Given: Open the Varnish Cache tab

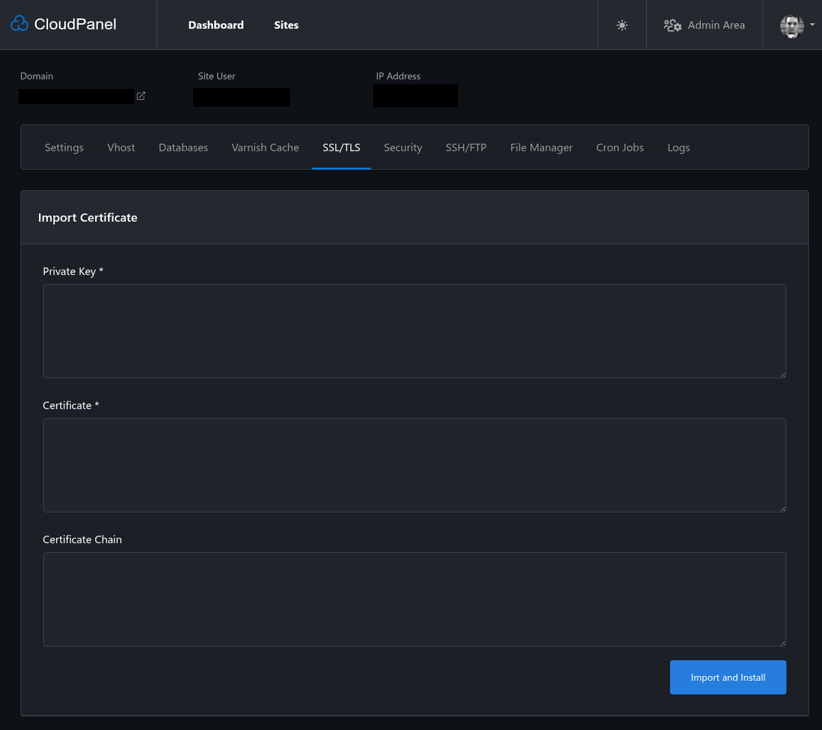Looking at the screenshot, I should [265, 147].
